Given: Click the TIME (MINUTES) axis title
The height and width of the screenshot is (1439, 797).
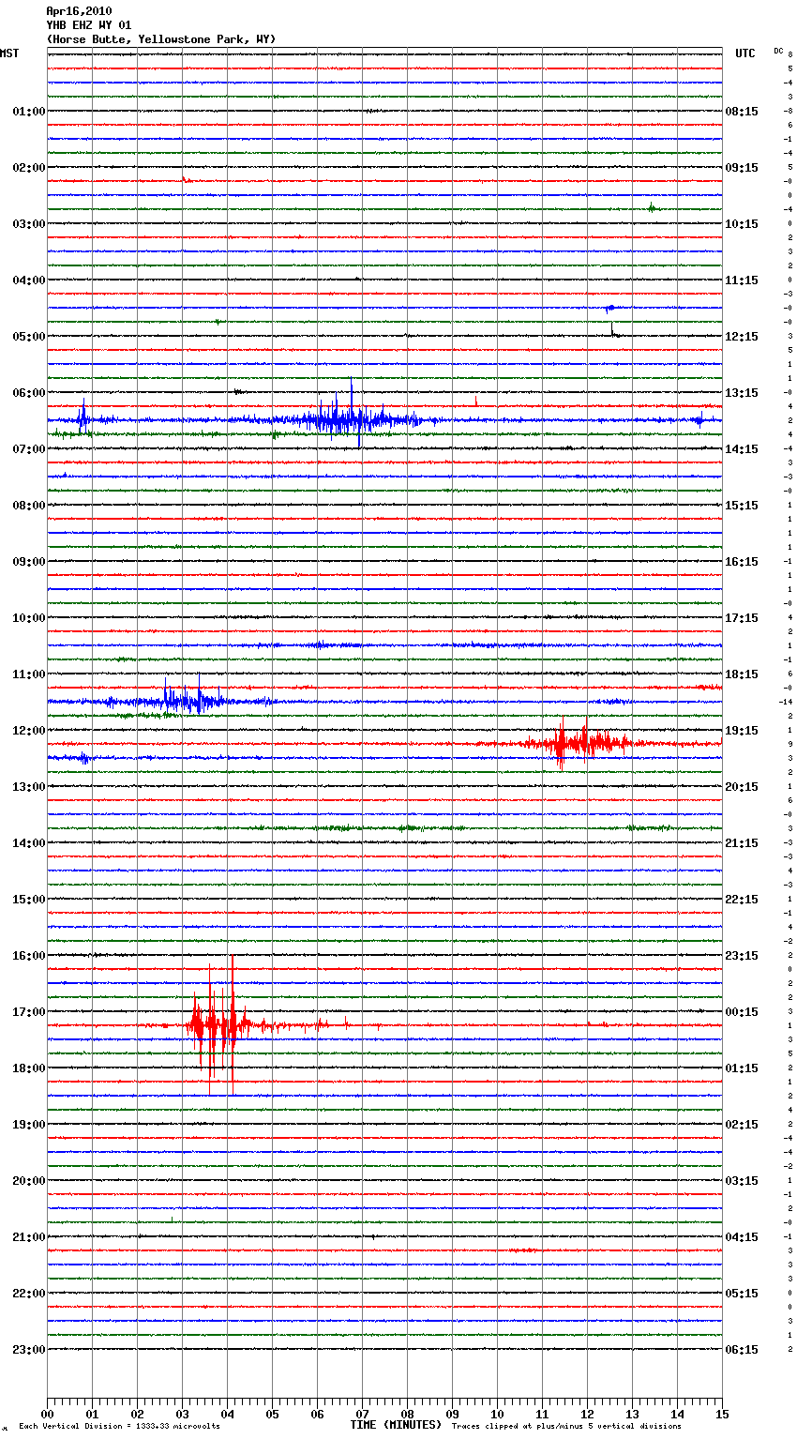Looking at the screenshot, I should pos(396,1425).
